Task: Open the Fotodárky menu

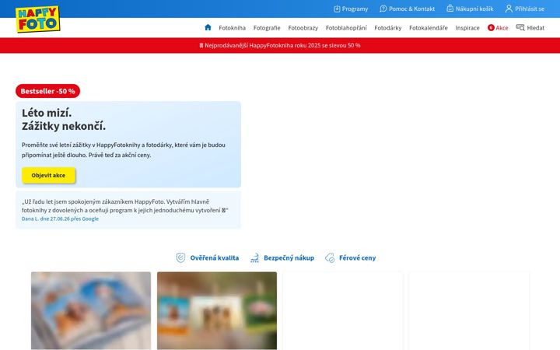Action: click(x=388, y=28)
